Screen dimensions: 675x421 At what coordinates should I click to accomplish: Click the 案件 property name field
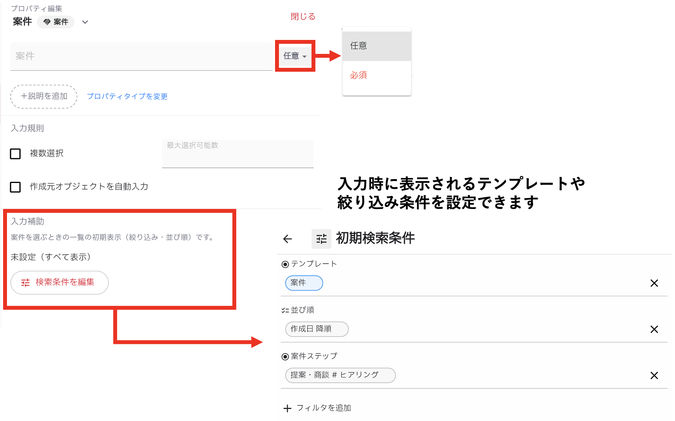(142, 56)
